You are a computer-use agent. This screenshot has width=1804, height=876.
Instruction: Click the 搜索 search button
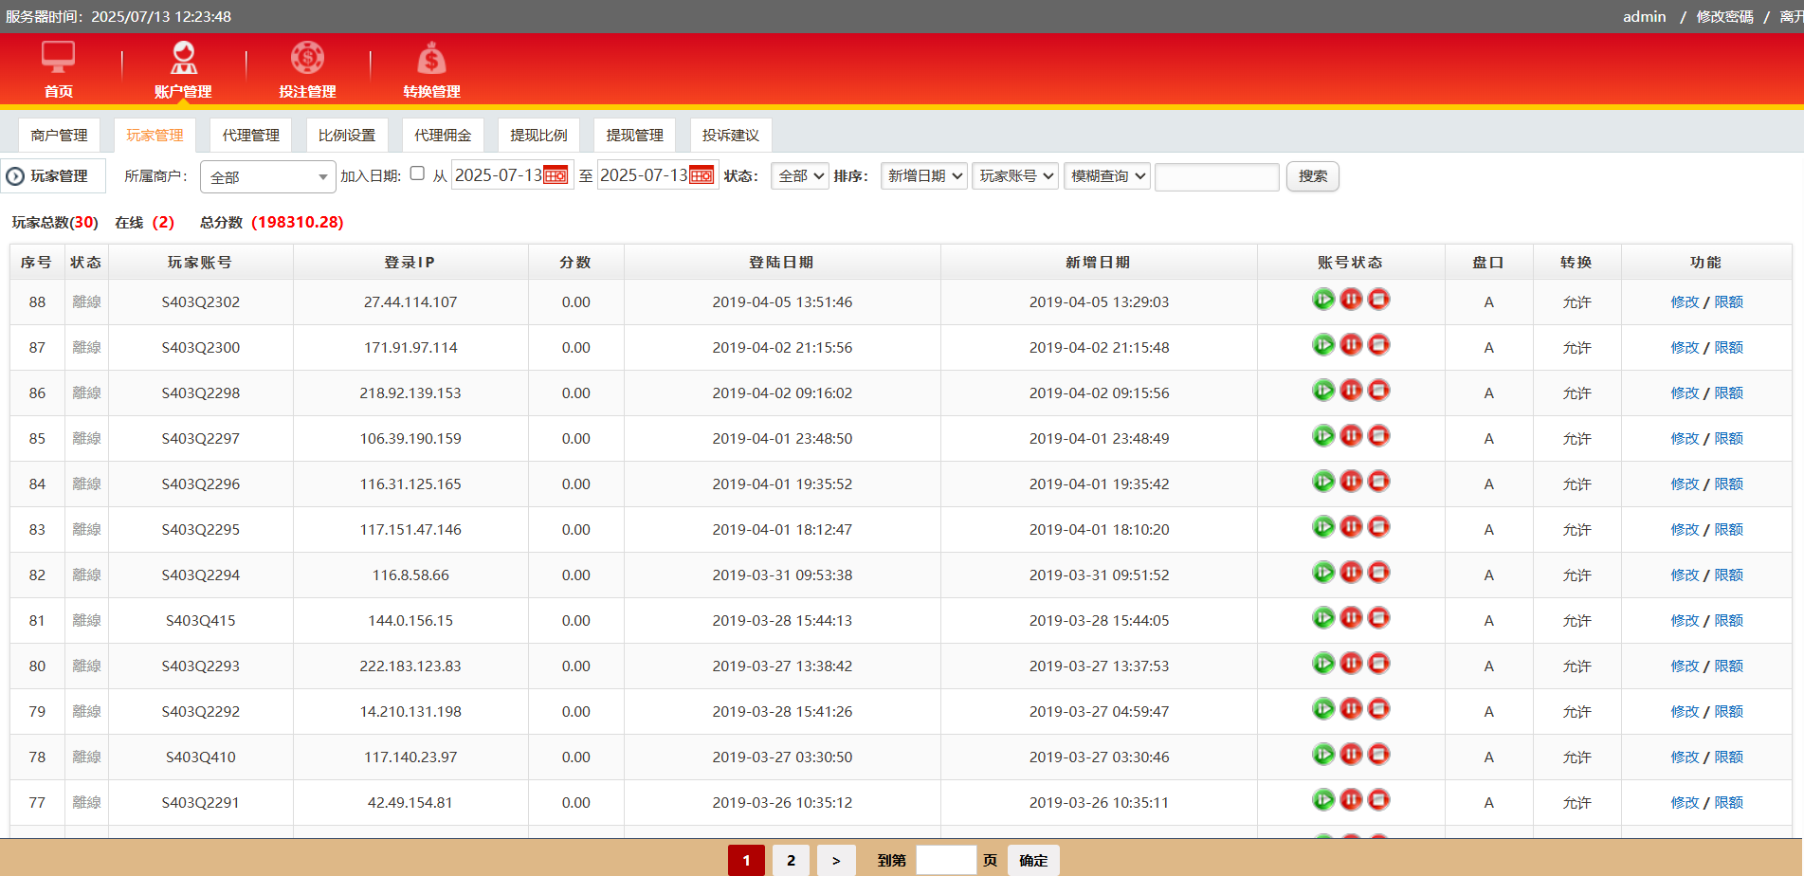pyautogui.click(x=1312, y=176)
